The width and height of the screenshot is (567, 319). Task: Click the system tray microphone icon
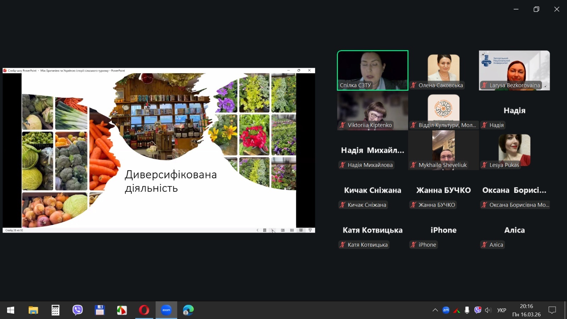[x=467, y=310]
